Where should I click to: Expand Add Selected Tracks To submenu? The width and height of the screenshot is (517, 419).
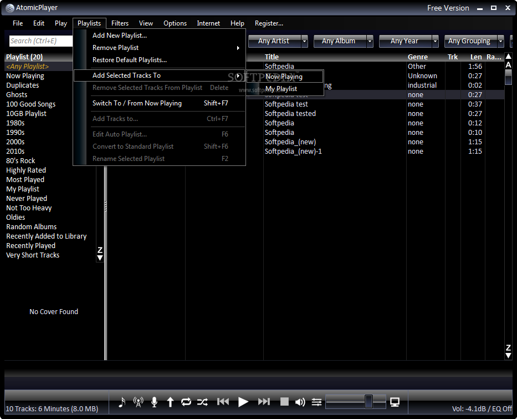pos(159,75)
